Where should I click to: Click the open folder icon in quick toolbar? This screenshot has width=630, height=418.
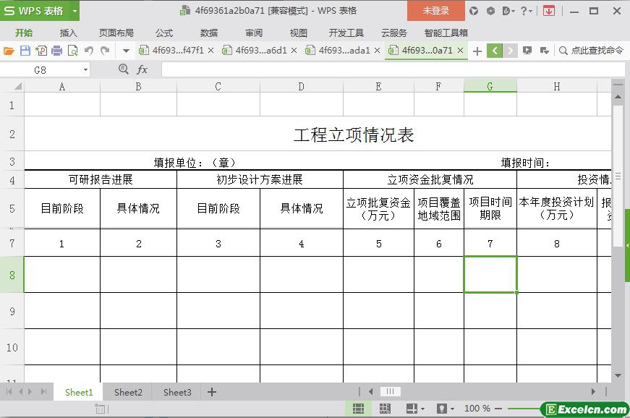(x=9, y=51)
